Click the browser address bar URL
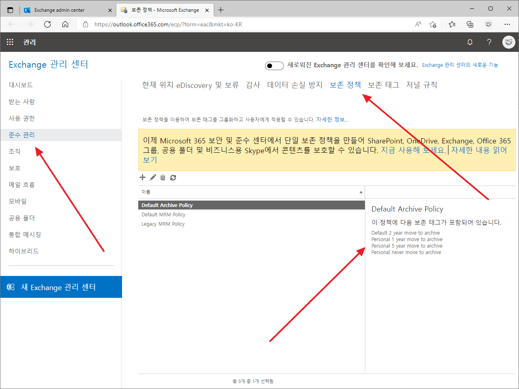Screen dimensions: 519x389 click(x=168, y=24)
